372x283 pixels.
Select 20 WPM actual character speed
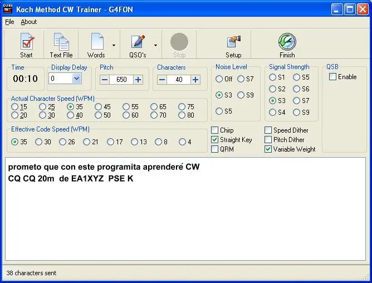click(14, 115)
